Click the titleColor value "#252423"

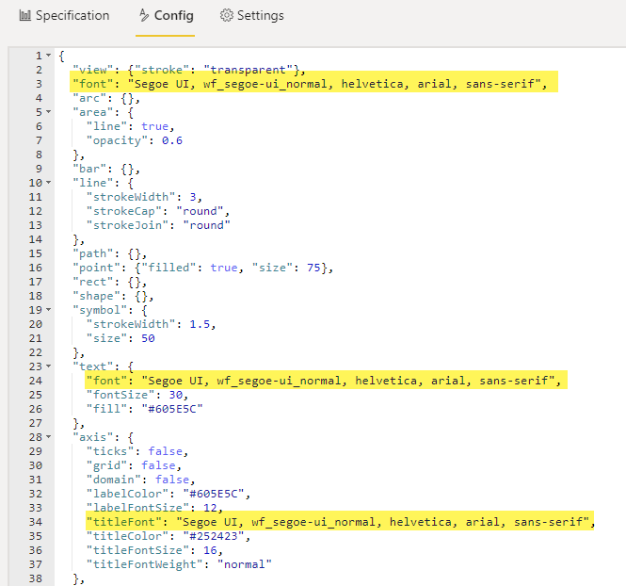214,536
